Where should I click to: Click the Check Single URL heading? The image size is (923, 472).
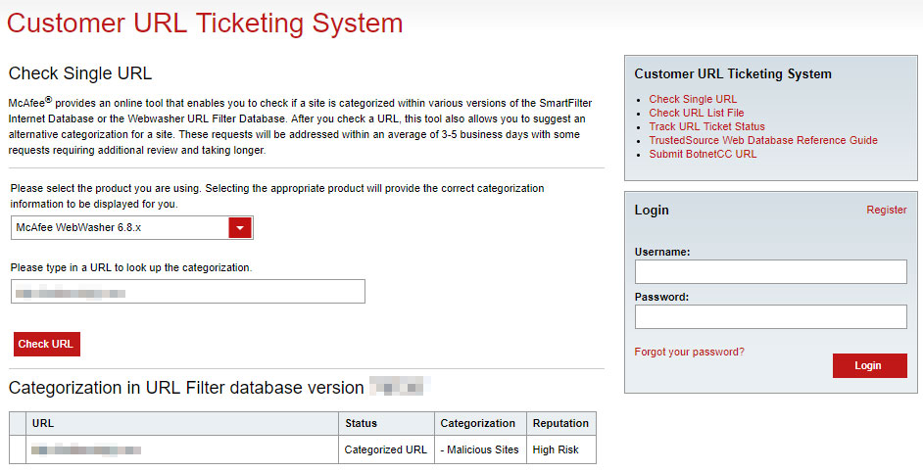click(x=80, y=73)
